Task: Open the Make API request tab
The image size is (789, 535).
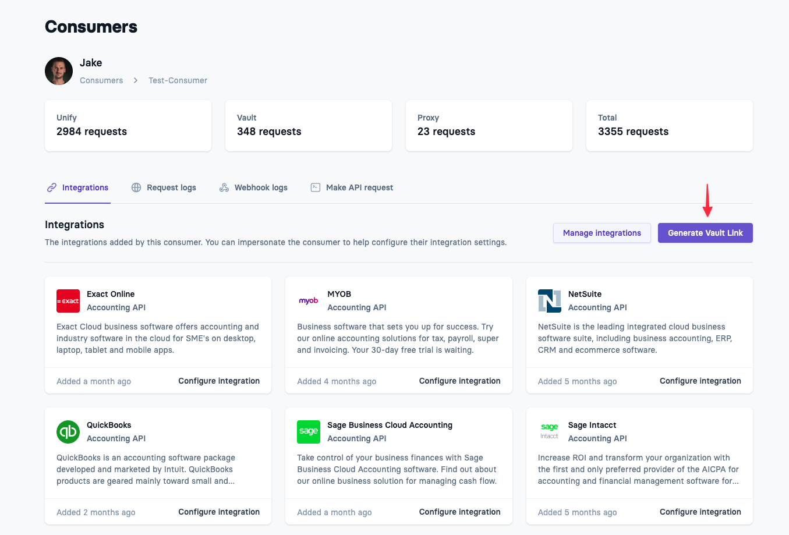Action: click(x=352, y=187)
